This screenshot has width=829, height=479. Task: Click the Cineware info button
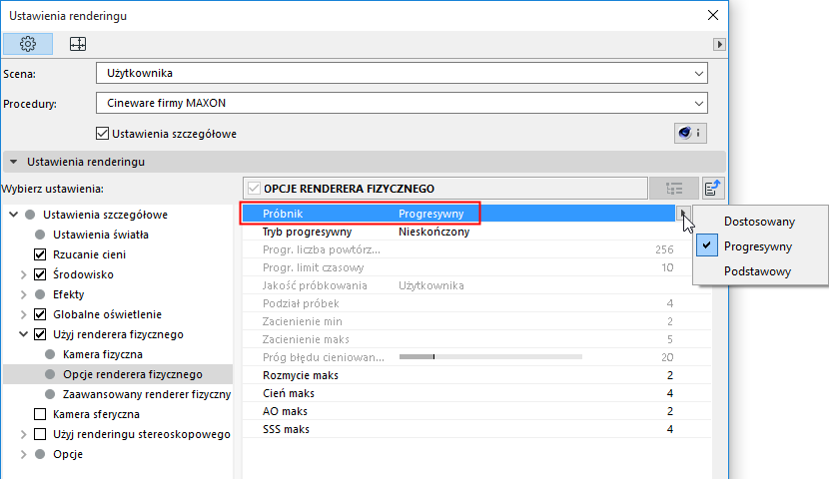point(690,133)
